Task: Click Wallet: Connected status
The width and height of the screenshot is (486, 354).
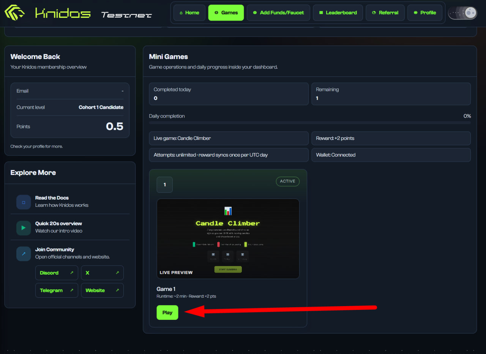Action: [391, 155]
